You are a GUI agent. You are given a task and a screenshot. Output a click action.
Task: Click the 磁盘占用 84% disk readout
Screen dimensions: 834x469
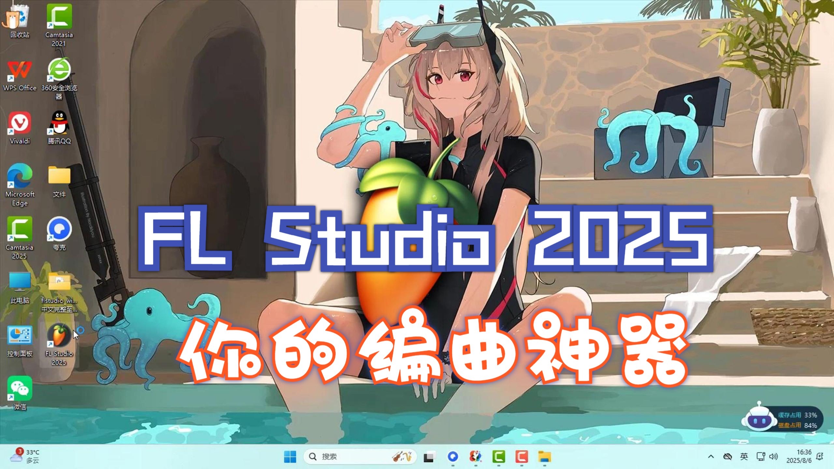coord(798,425)
